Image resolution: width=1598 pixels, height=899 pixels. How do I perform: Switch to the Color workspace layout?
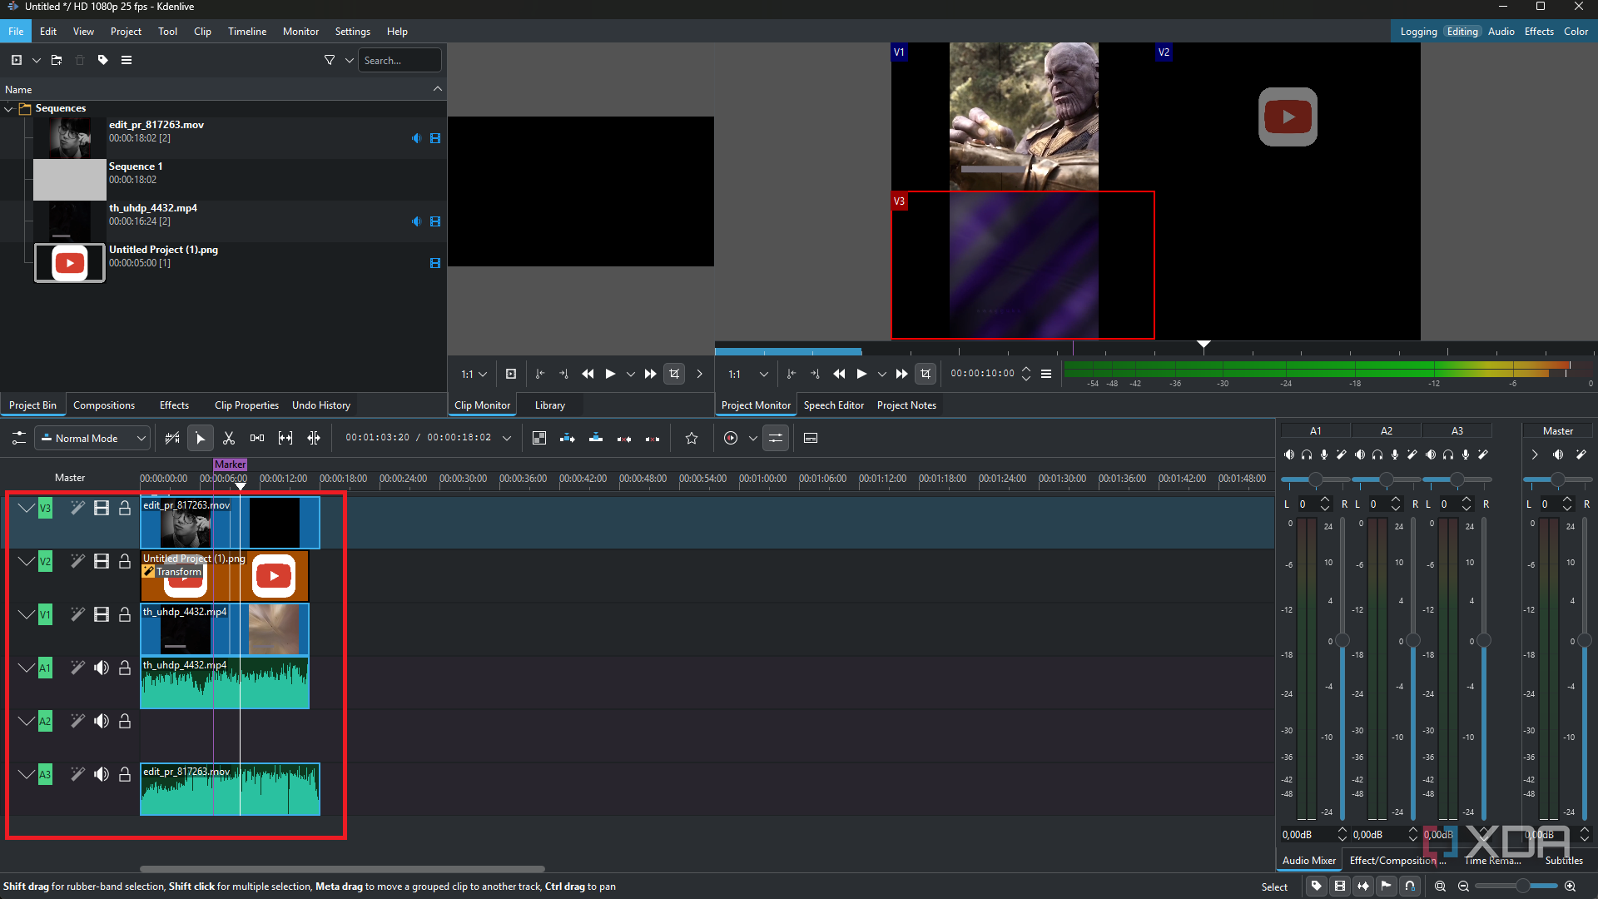click(1576, 31)
